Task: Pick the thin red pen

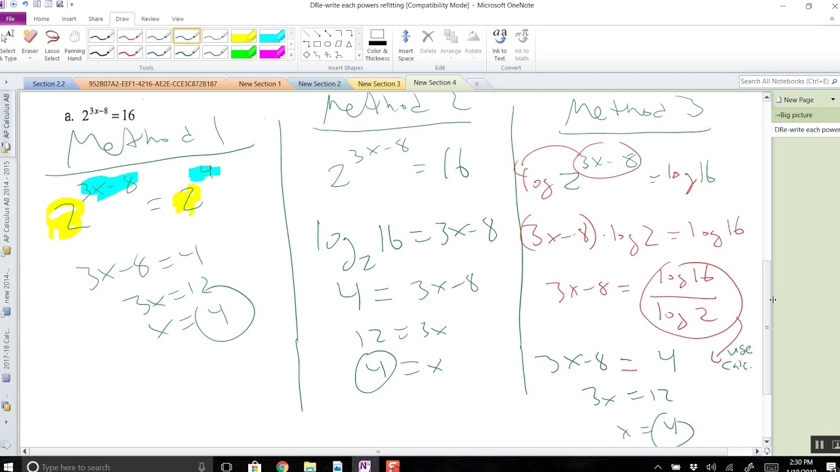Action: coord(129,37)
